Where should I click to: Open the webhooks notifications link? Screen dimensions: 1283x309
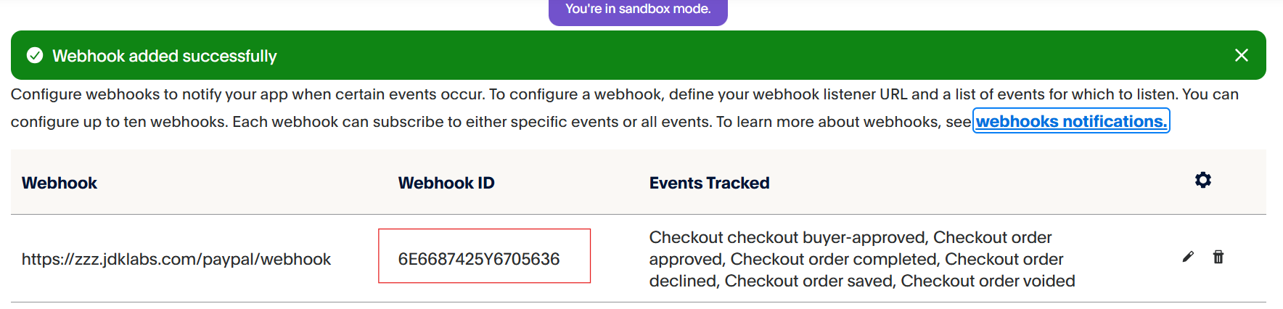1071,121
